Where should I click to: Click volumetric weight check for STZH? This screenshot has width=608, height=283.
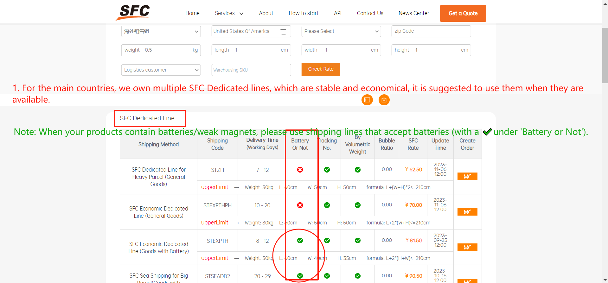pyautogui.click(x=358, y=170)
